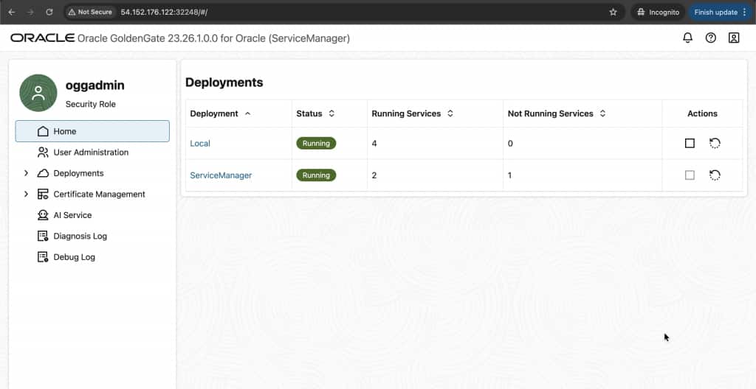Click the Actions column header
756x389 pixels.
pos(702,113)
